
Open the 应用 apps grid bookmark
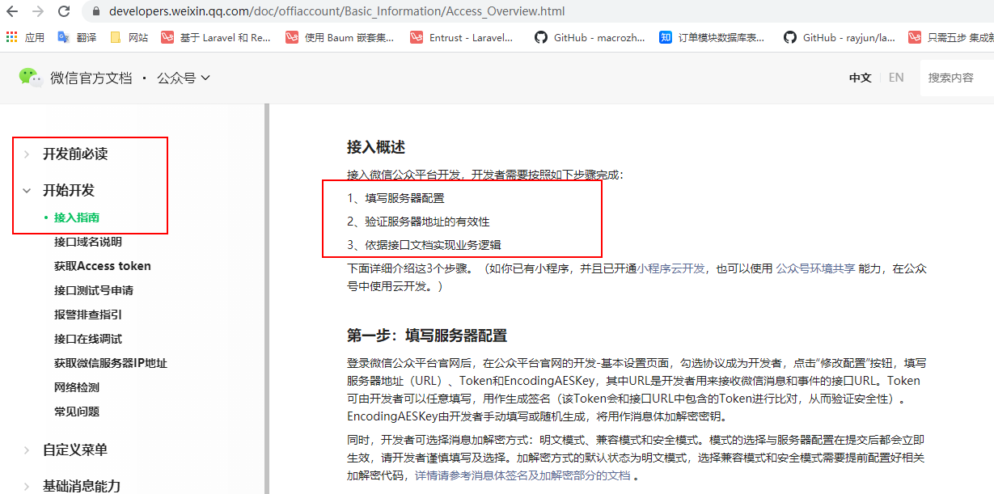(25, 37)
